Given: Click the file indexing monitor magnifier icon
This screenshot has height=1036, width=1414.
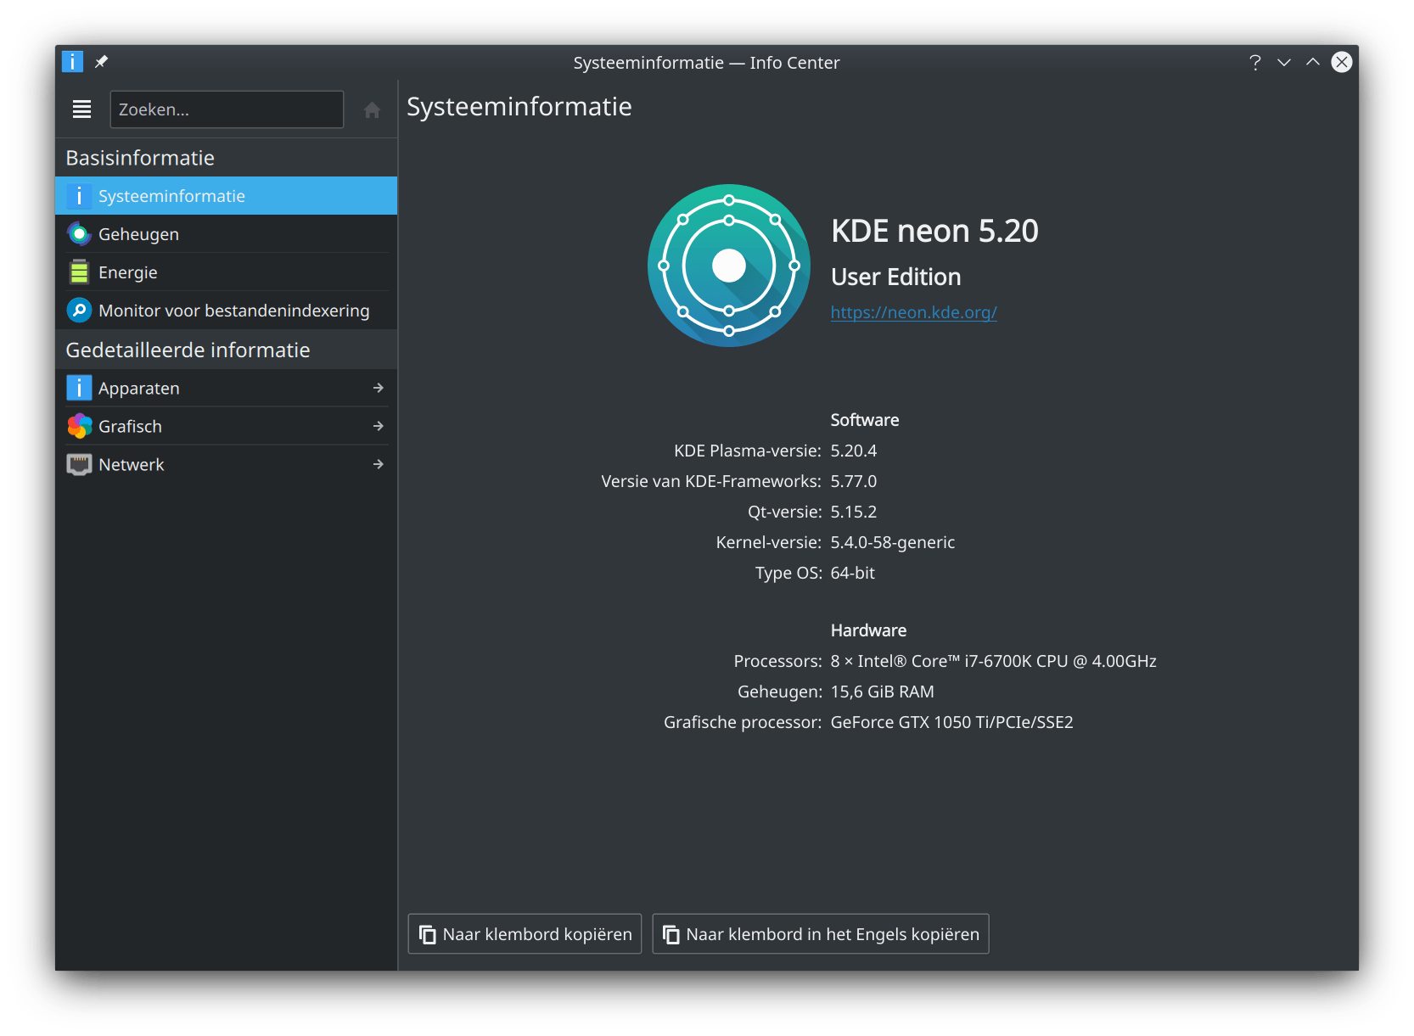Looking at the screenshot, I should click(79, 311).
